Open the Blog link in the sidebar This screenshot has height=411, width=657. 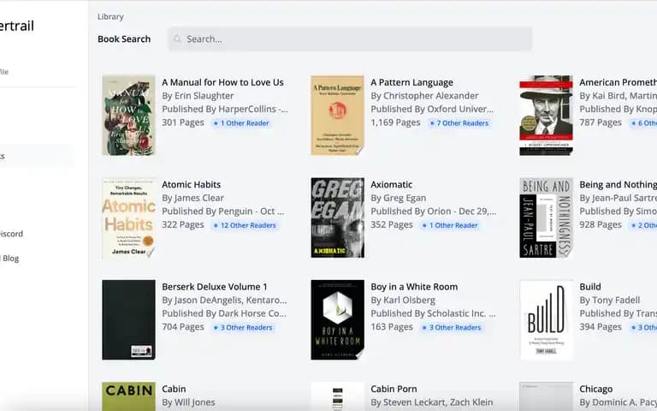[x=10, y=259]
